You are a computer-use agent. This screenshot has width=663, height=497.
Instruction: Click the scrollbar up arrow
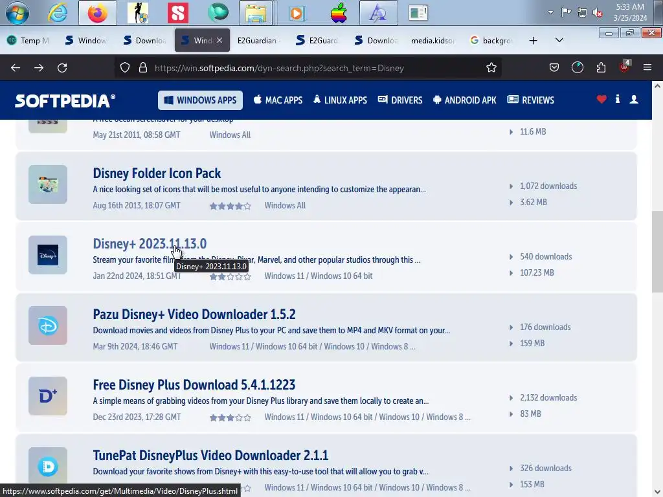click(657, 86)
